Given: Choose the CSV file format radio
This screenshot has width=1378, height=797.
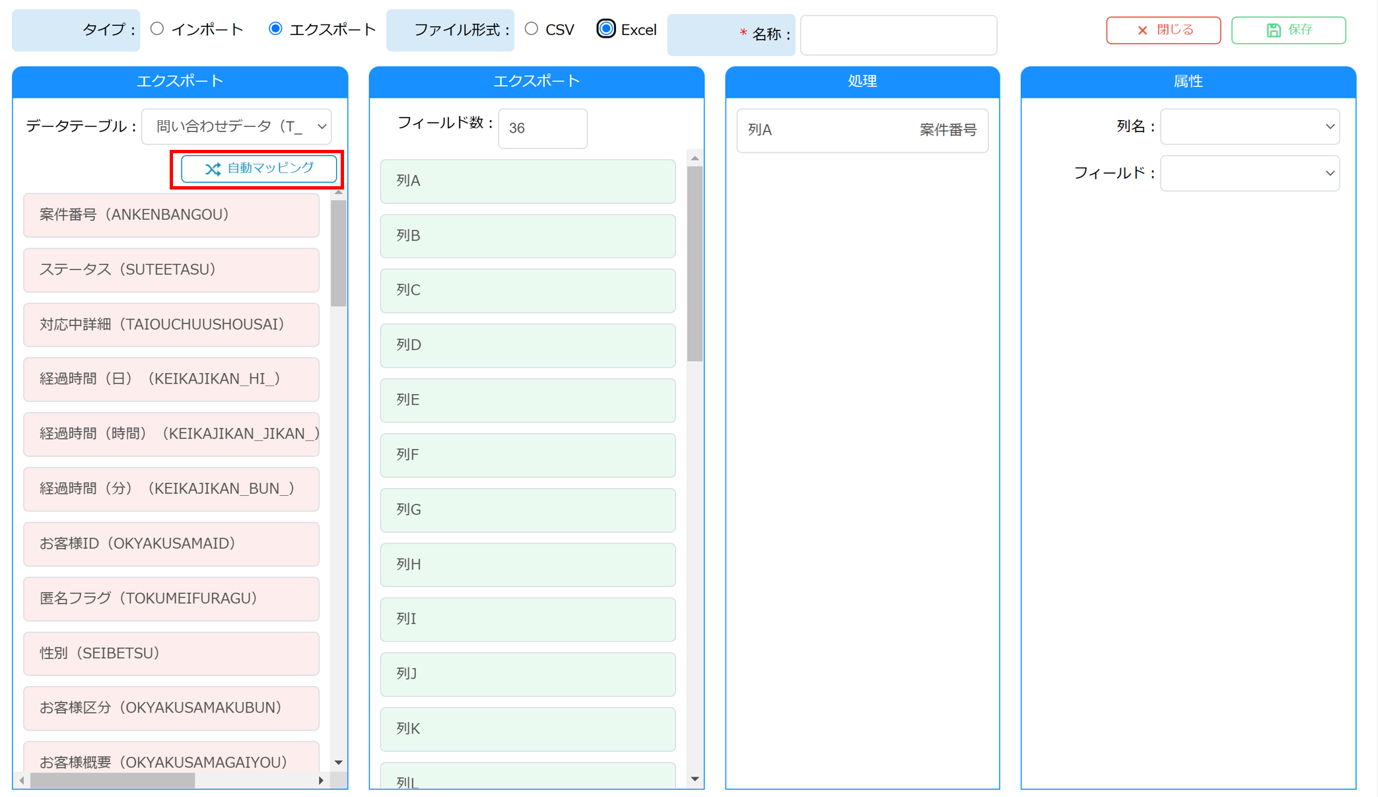Looking at the screenshot, I should point(532,29).
